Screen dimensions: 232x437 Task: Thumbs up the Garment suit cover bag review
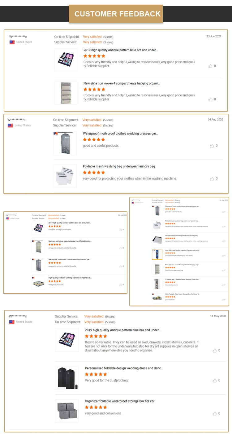click(121, 248)
